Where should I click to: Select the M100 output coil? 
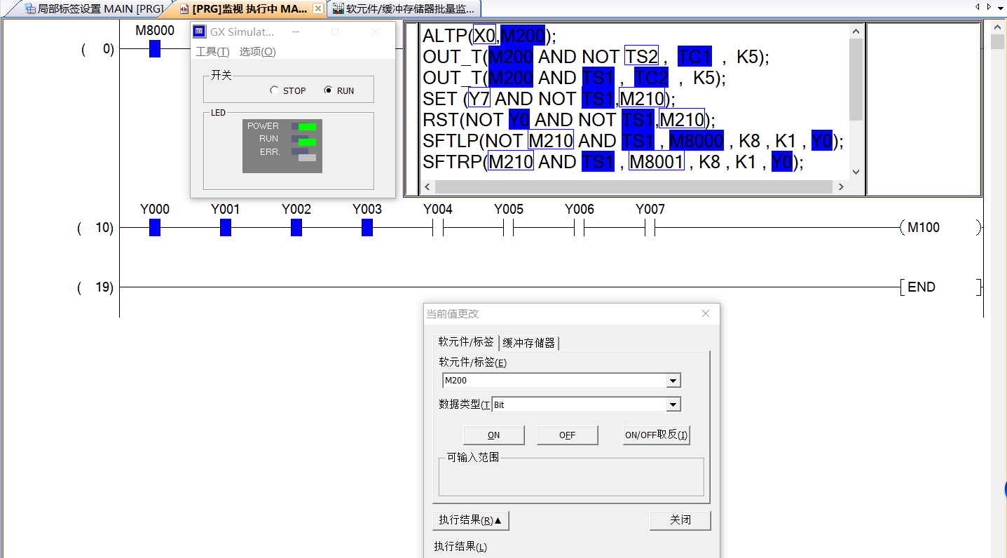[x=939, y=227]
